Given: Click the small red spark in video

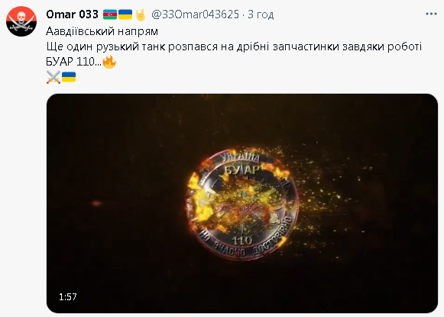Looking at the screenshot, I should pos(96,203).
